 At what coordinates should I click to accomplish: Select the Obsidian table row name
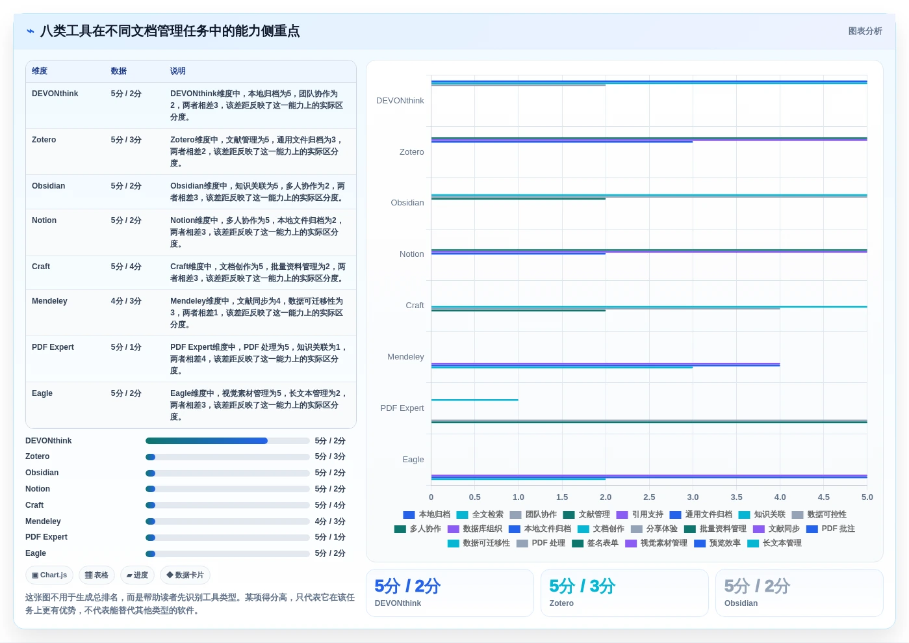(x=48, y=186)
